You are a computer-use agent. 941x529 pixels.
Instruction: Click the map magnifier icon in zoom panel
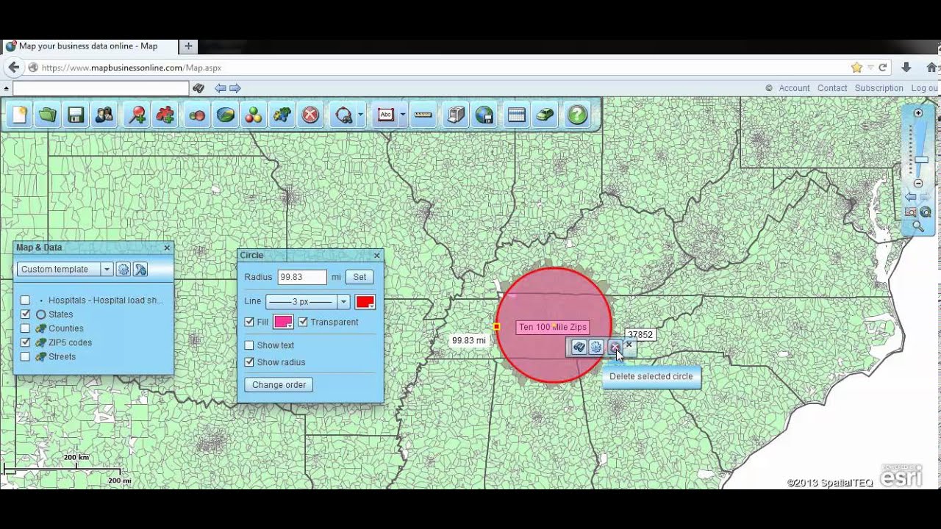[911, 212]
